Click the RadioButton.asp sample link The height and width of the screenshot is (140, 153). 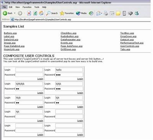click(70, 36)
